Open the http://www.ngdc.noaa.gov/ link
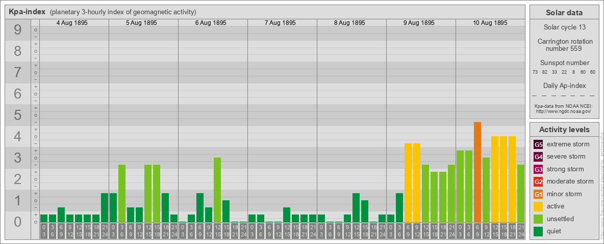 (x=563, y=111)
